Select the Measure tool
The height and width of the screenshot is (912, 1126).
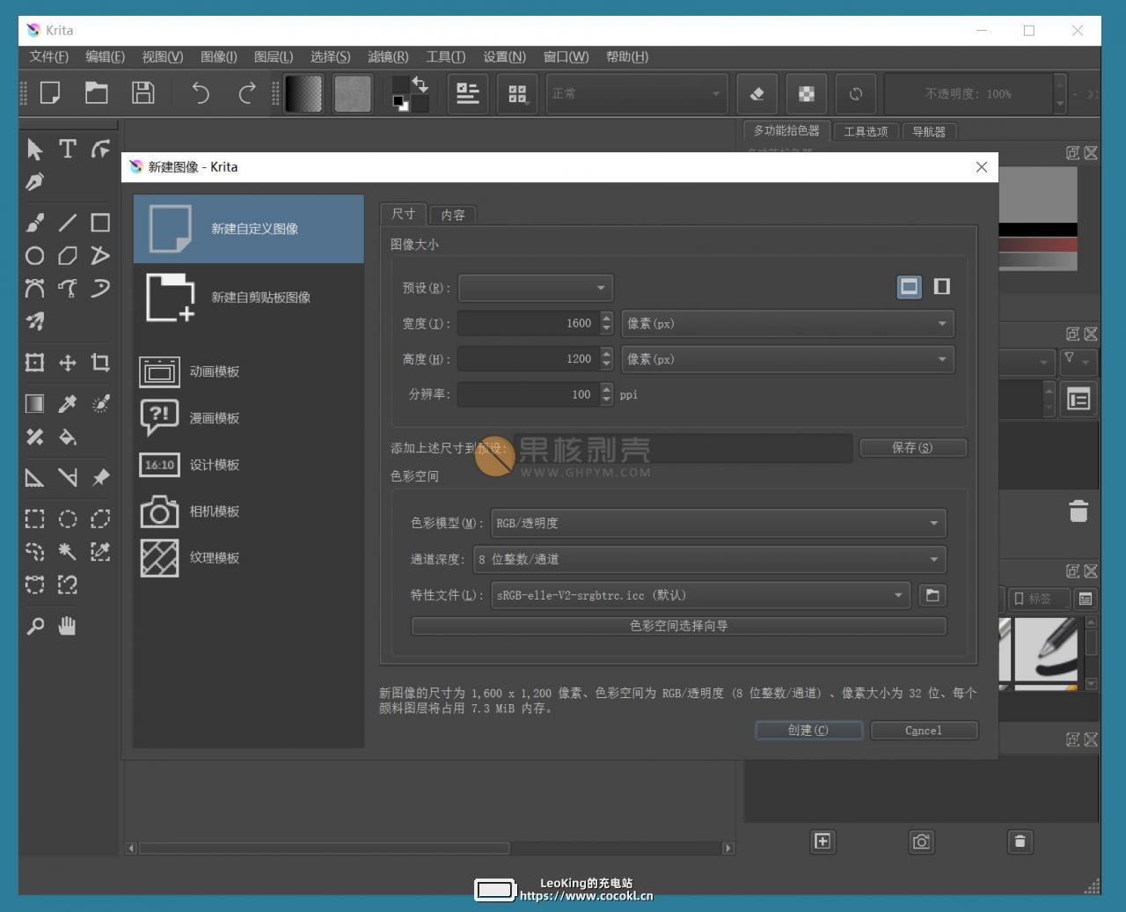point(68,478)
